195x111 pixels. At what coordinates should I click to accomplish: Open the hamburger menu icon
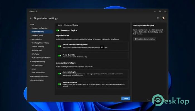[x=158, y=18]
